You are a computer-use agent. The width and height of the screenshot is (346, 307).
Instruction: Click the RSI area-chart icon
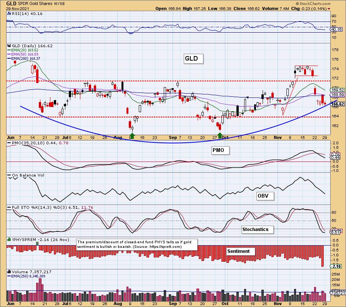click(x=9, y=14)
